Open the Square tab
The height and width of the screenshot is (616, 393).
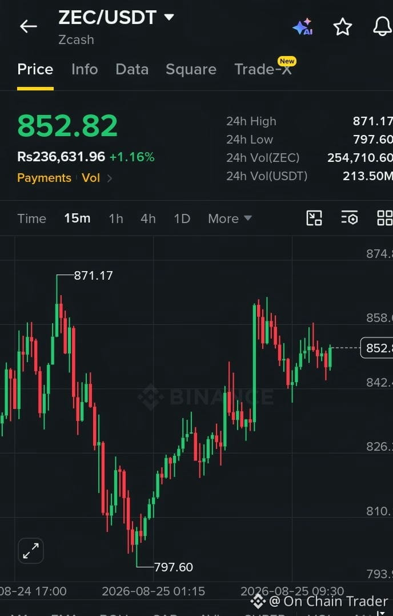pyautogui.click(x=191, y=70)
